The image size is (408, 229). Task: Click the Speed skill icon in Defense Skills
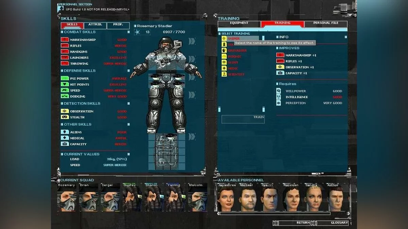(x=65, y=90)
